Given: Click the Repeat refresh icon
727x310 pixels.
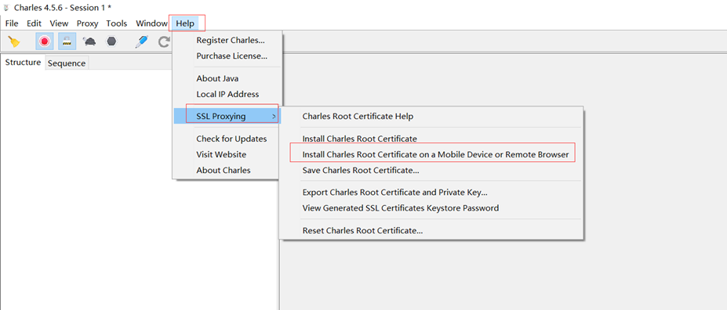Looking at the screenshot, I should (164, 42).
